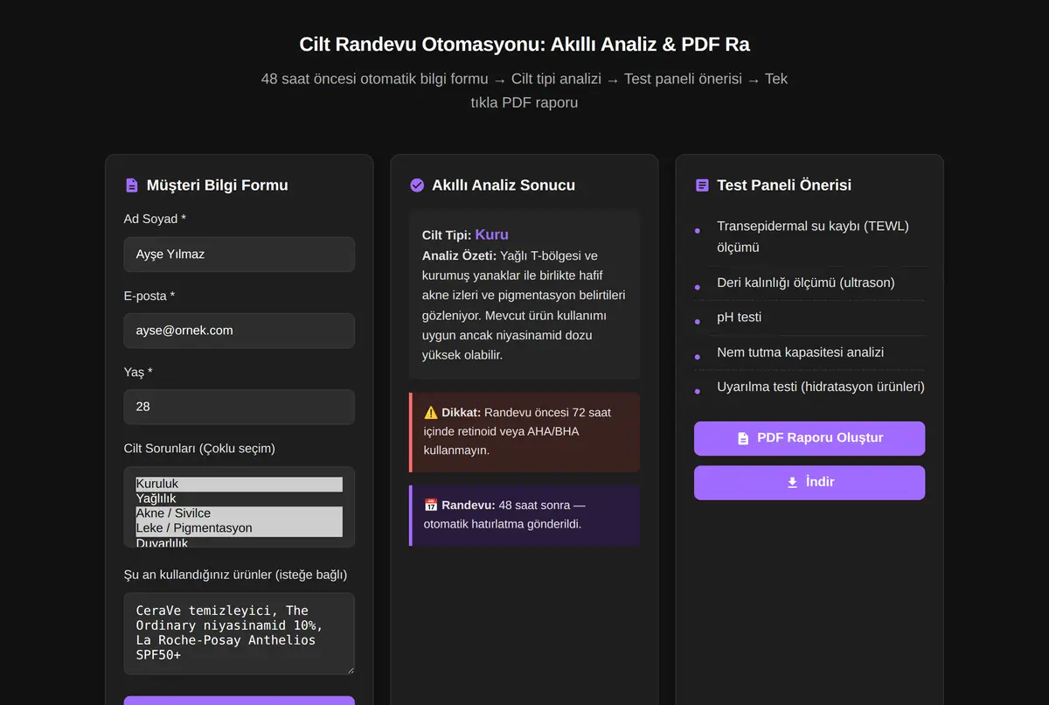The height and width of the screenshot is (705, 1049).
Task: Click the Analiz Özeti paragraph
Action: click(524, 305)
